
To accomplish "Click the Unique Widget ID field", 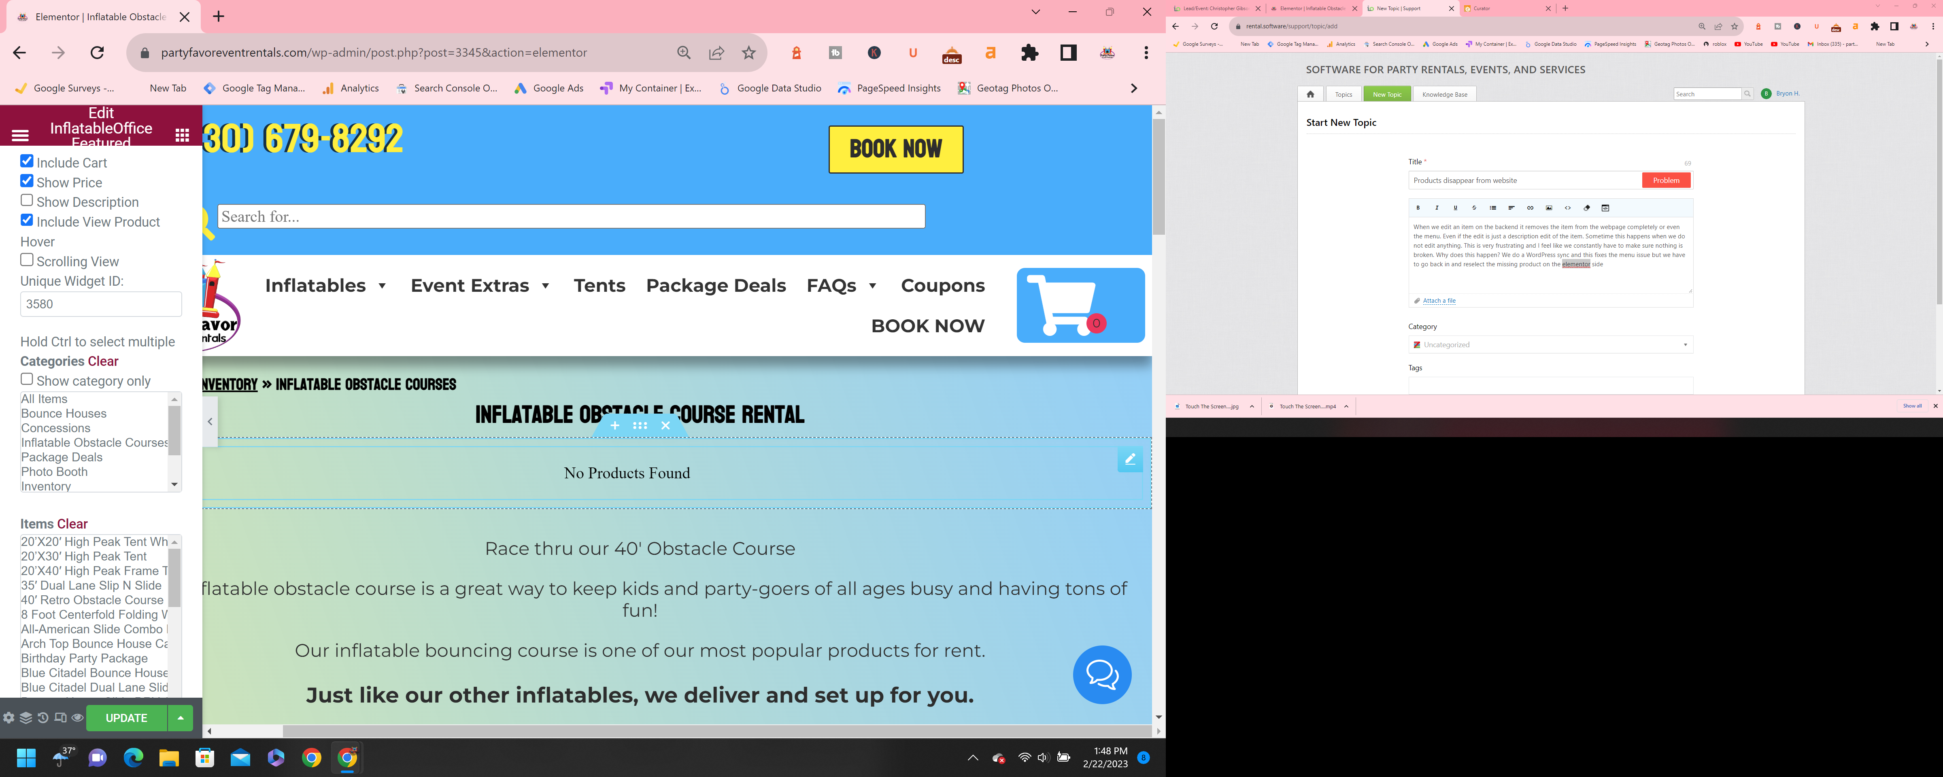I will tap(101, 304).
